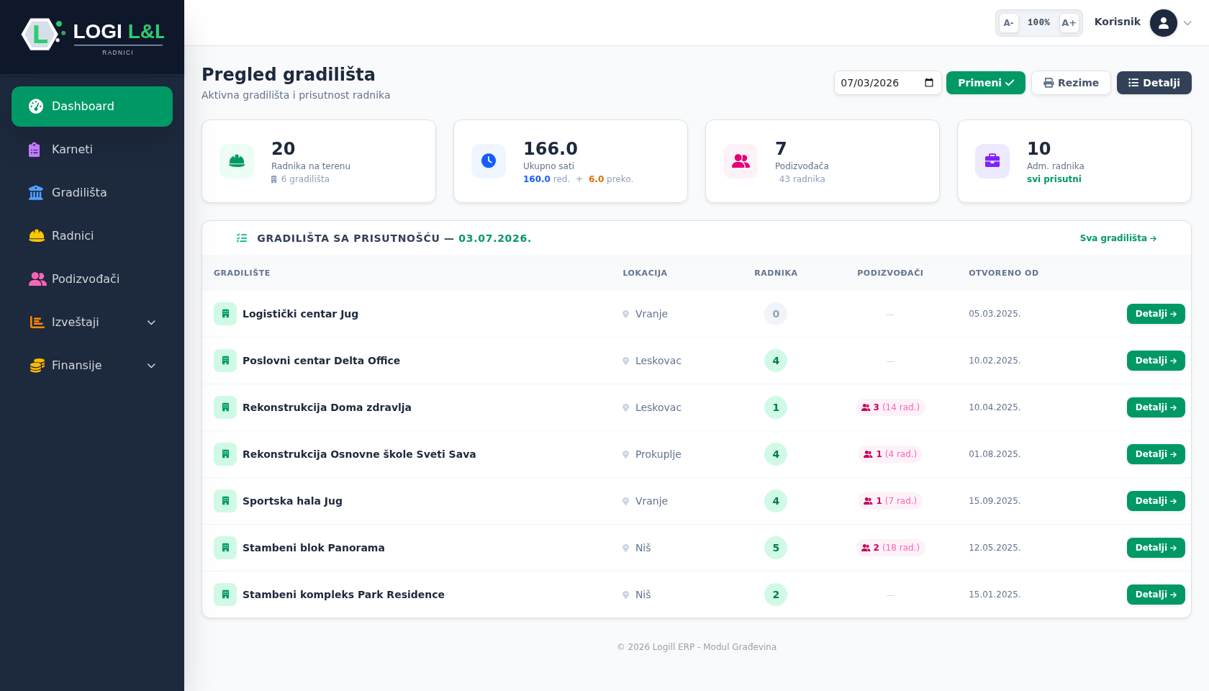Viewport: 1209px width, 691px height.
Task: Open the calendar picker icon
Action: click(x=929, y=83)
